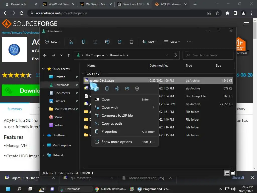The height and width of the screenshot is (193, 257).
Task: Click the Share icon in context menu
Action: (127, 89)
